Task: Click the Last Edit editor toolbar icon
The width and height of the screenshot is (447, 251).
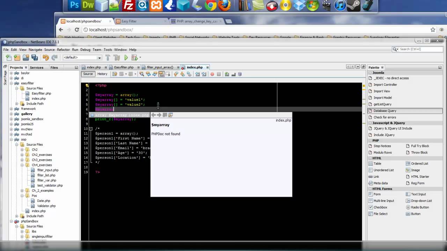Action: pos(115,74)
